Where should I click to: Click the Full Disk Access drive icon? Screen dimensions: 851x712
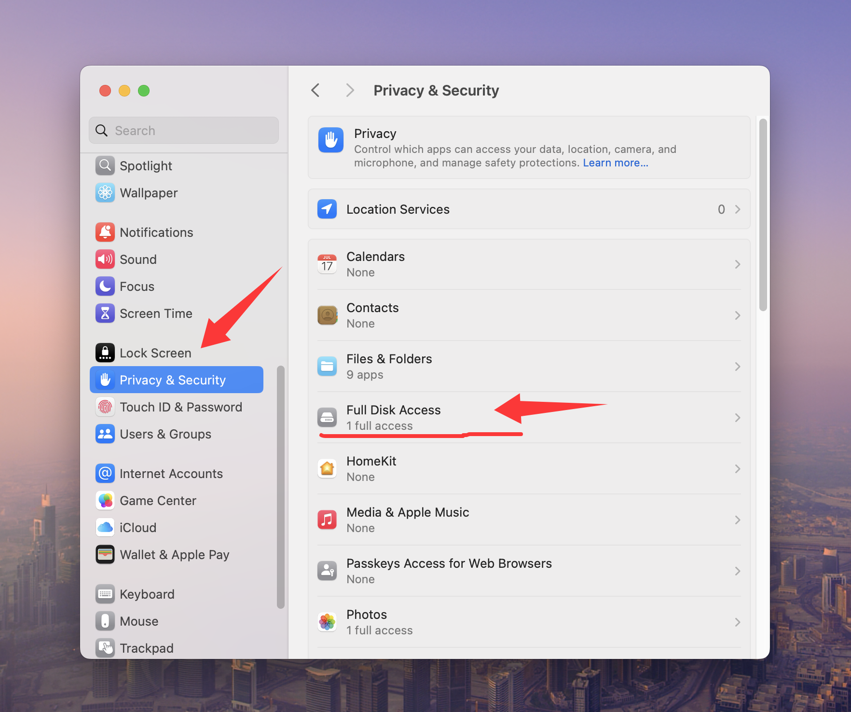pyautogui.click(x=327, y=417)
